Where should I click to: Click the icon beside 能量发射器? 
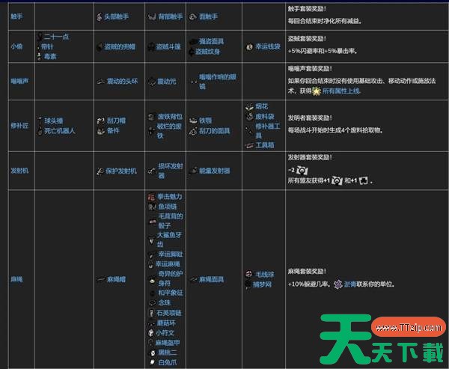coord(193,171)
